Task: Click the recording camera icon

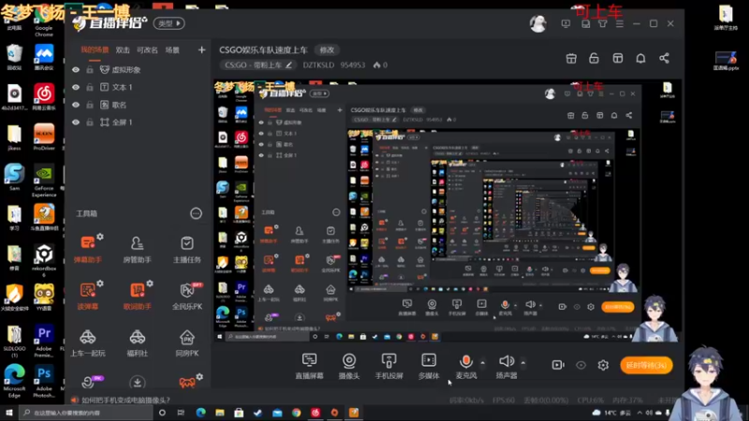Action: (x=558, y=365)
